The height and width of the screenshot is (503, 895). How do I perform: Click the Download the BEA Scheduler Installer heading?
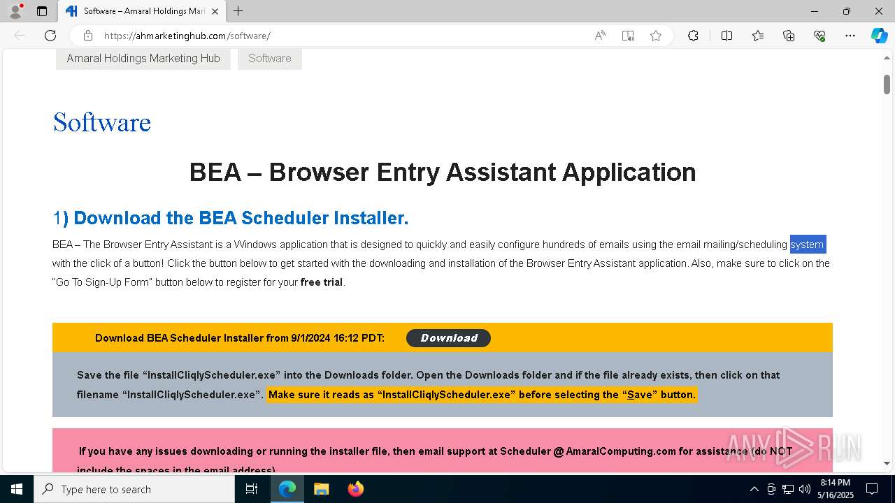tap(231, 218)
